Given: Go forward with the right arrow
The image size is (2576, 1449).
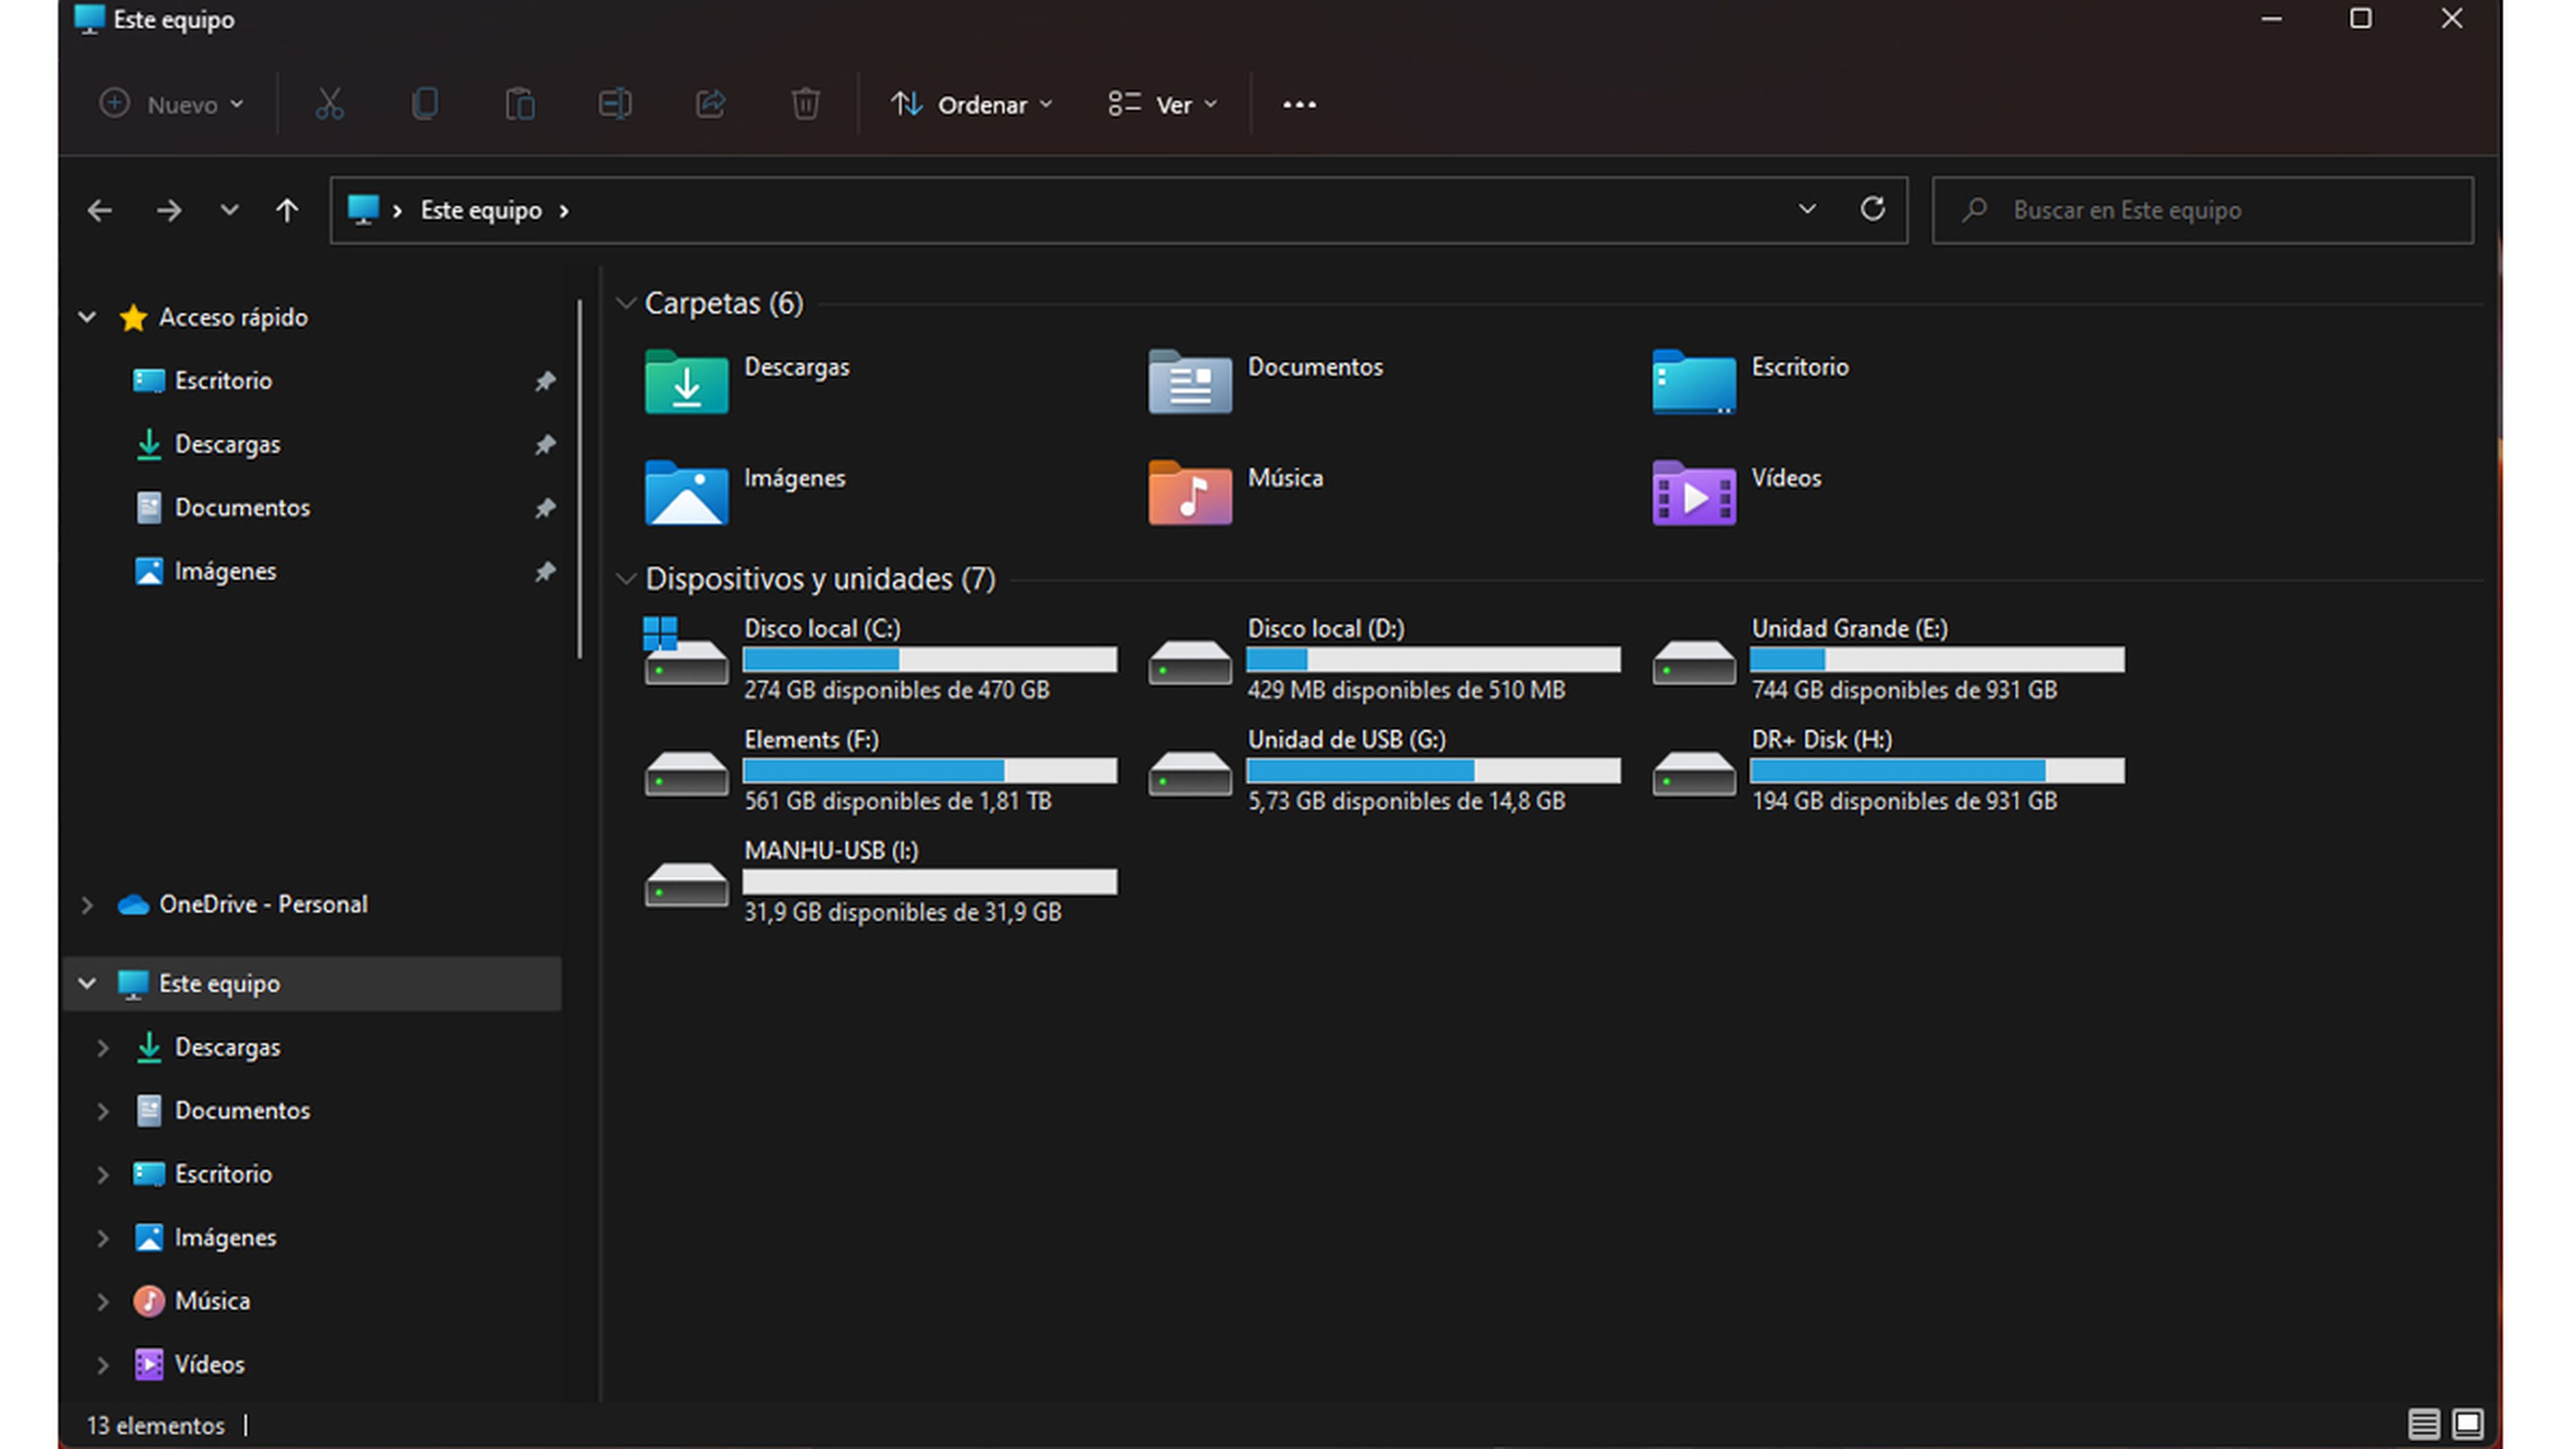Looking at the screenshot, I should point(169,210).
